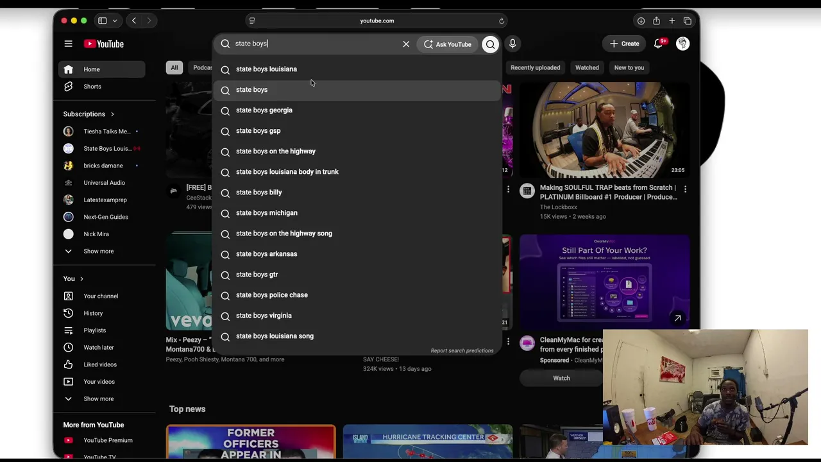The image size is (821, 462).
Task: Choose the plain "state boys" suggestion
Action: [357, 90]
